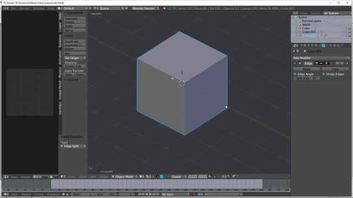Click the Apply modifier button
353x198 pixels.
(307, 69)
